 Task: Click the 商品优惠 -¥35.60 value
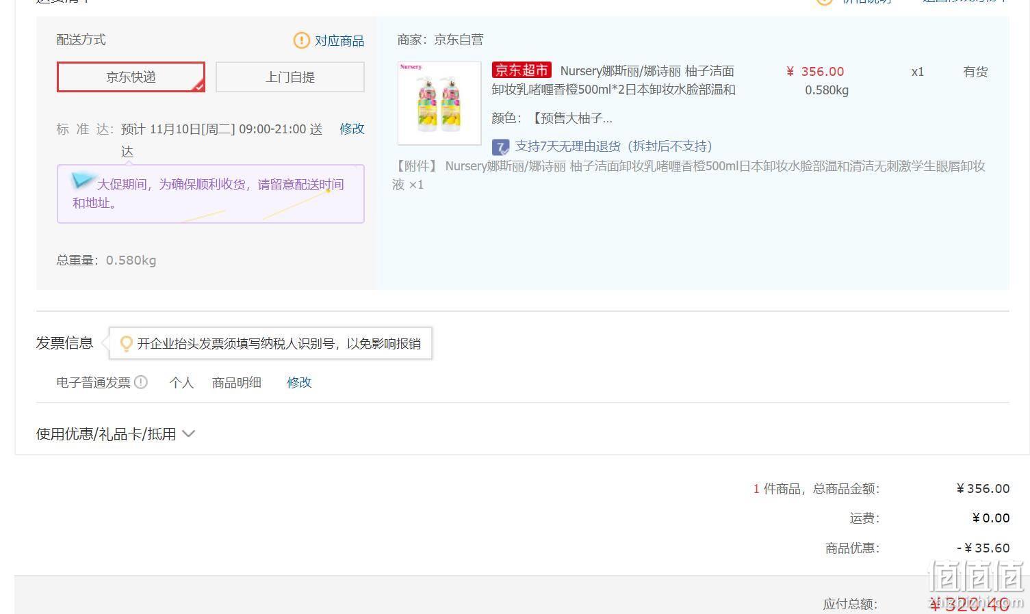pos(983,548)
